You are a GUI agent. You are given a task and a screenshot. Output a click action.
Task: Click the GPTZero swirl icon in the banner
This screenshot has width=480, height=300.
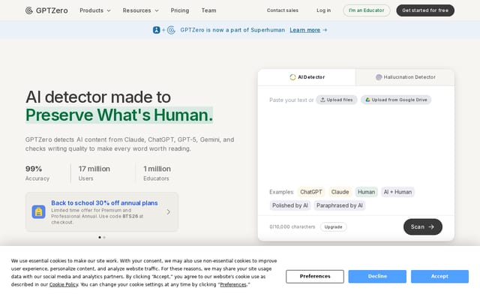171,30
